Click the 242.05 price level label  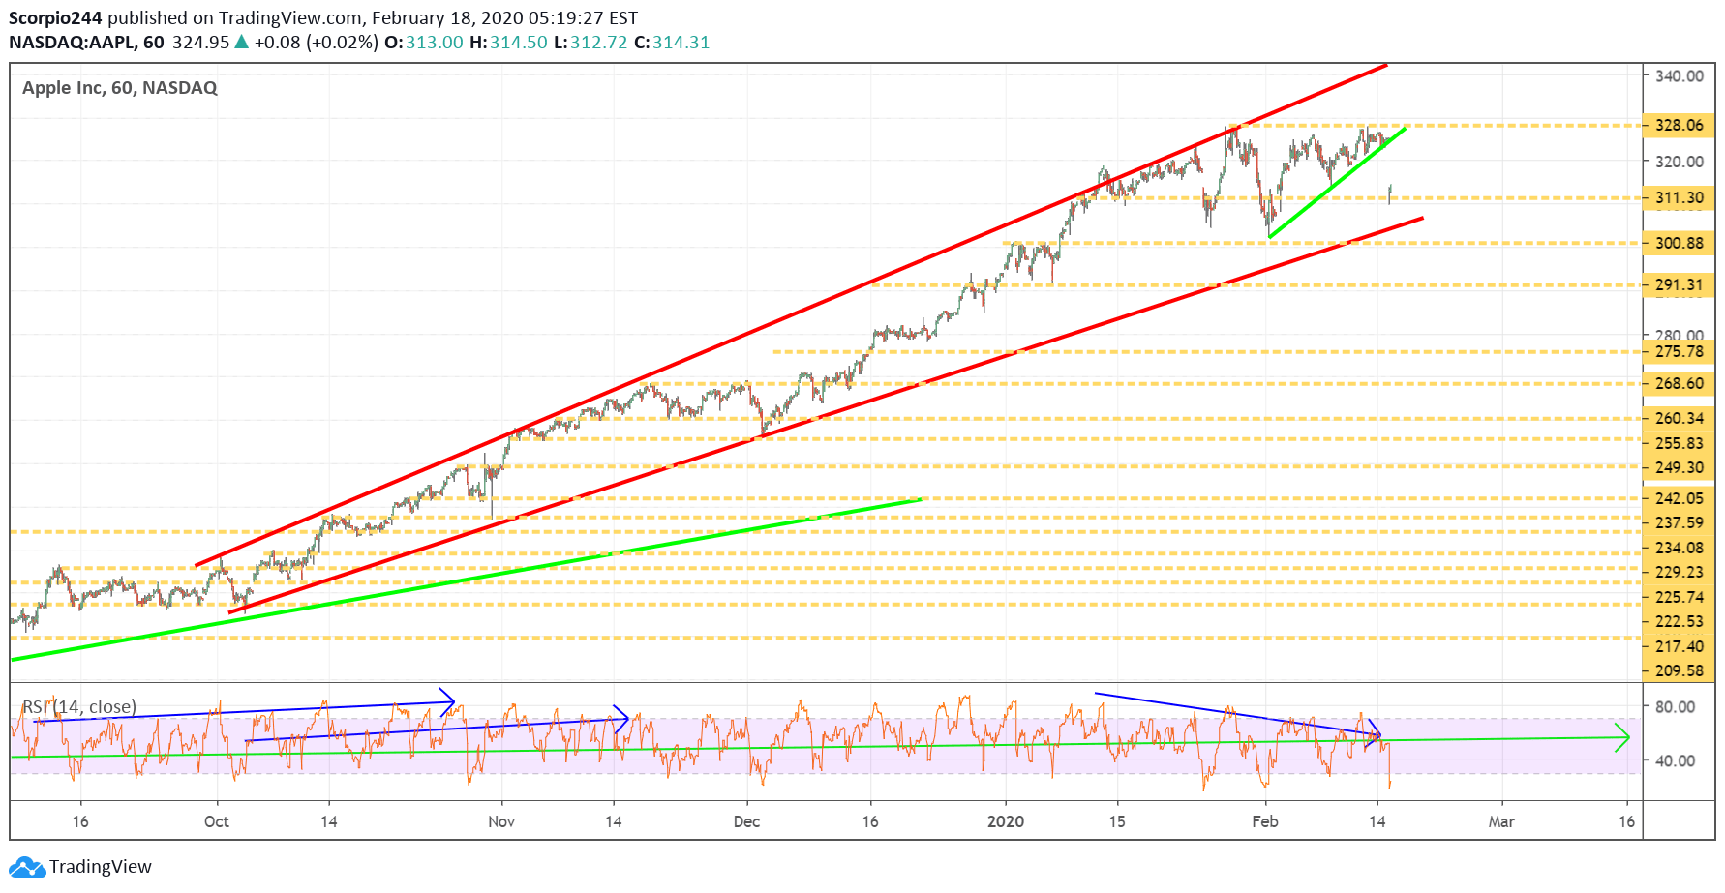1679,498
